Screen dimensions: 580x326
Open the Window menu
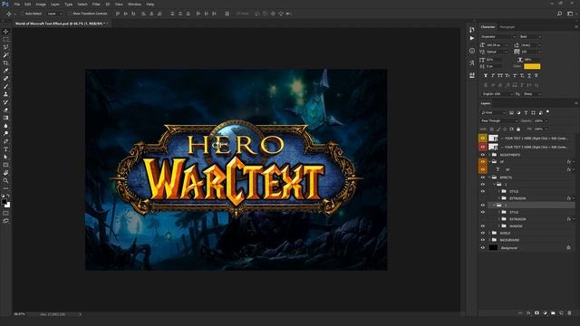pyautogui.click(x=134, y=4)
